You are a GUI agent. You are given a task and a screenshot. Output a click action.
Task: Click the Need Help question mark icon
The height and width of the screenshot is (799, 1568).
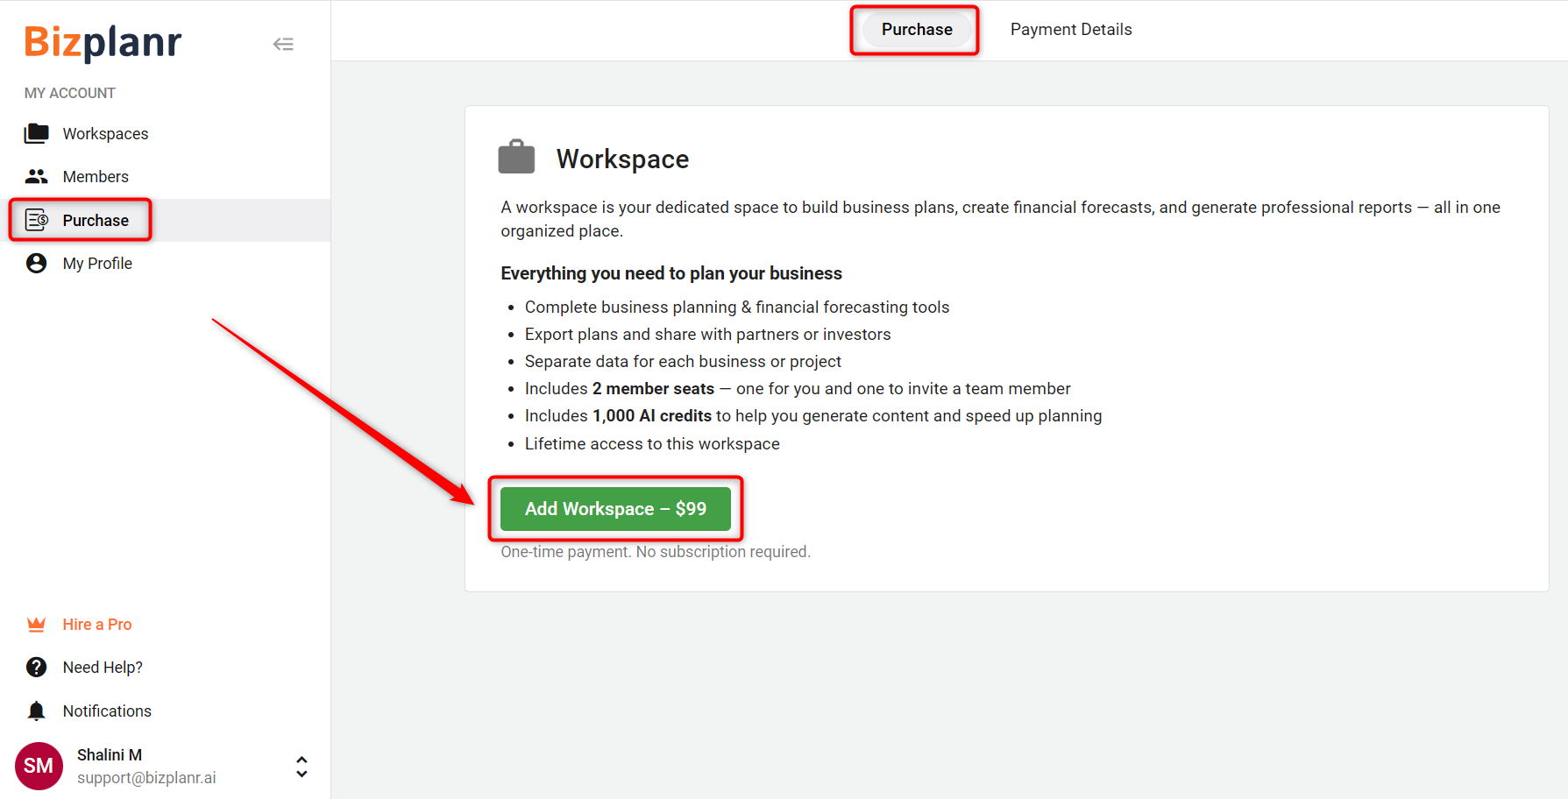(x=37, y=668)
